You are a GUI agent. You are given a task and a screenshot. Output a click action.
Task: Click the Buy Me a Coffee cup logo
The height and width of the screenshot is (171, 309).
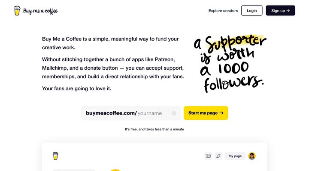pos(17,11)
